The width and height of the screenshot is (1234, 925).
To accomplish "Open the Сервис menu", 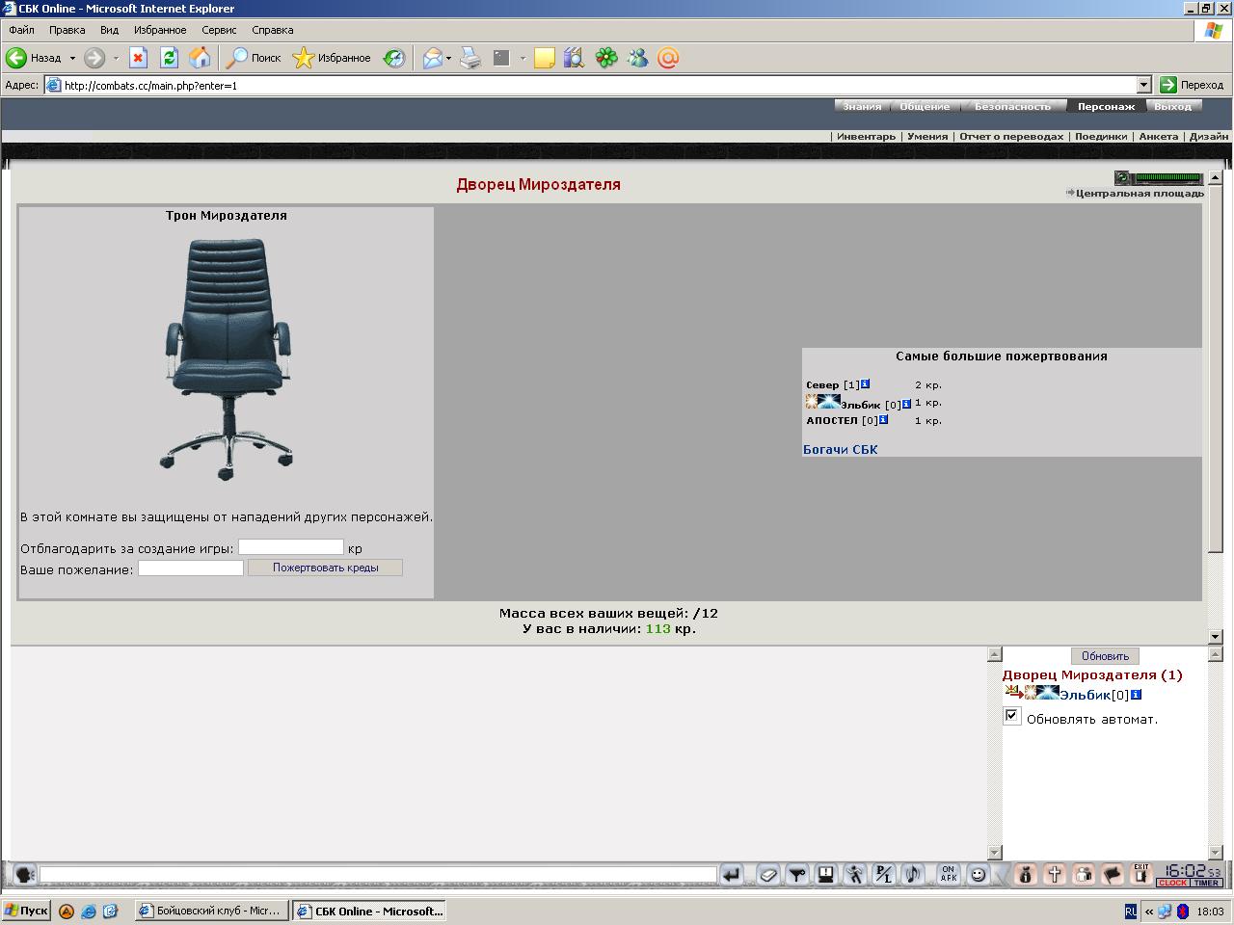I will tap(219, 30).
